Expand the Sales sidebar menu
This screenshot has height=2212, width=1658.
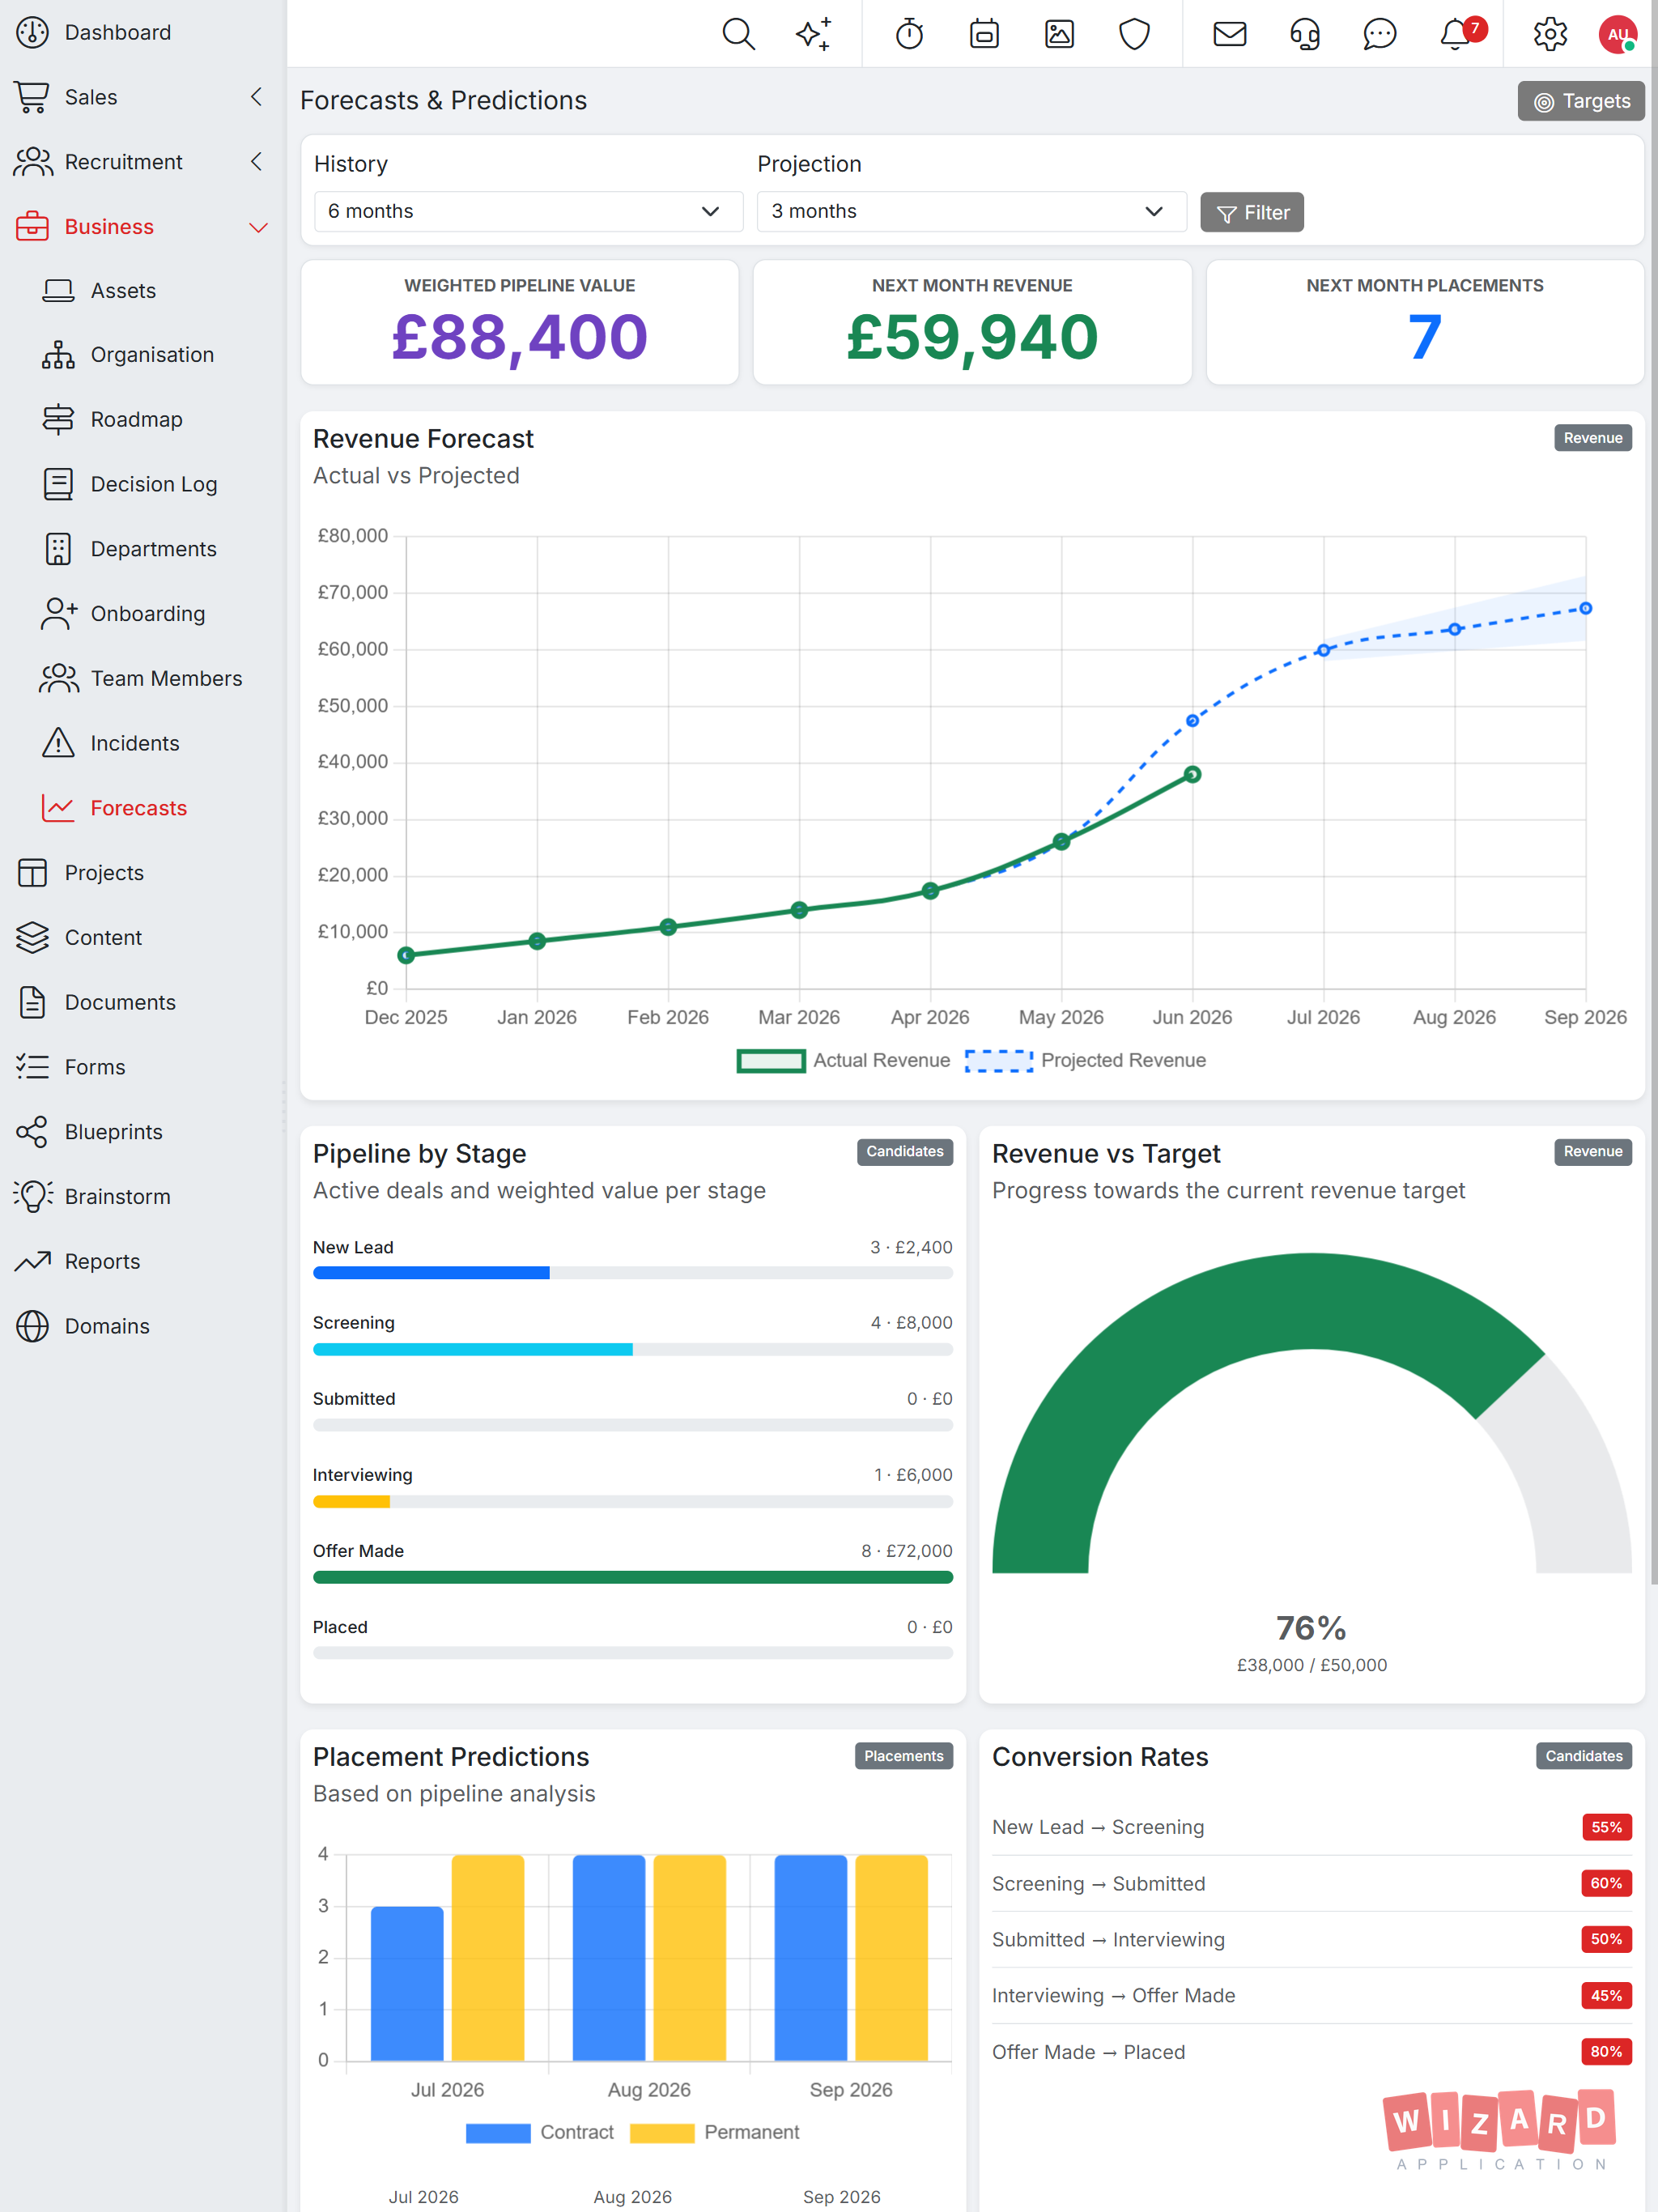[x=142, y=97]
